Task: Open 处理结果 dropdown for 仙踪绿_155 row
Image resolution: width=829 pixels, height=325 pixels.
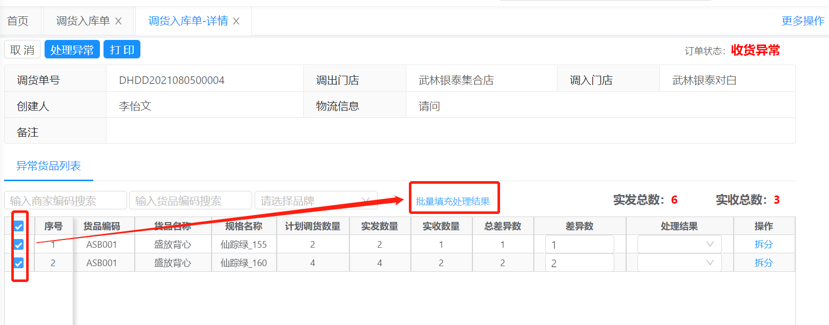Action: click(x=679, y=245)
